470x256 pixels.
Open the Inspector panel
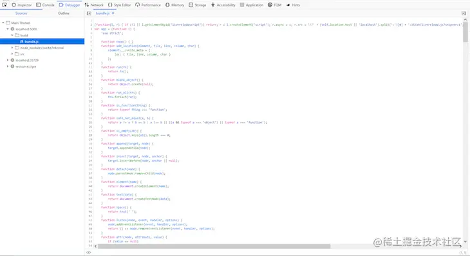[x=22, y=5]
